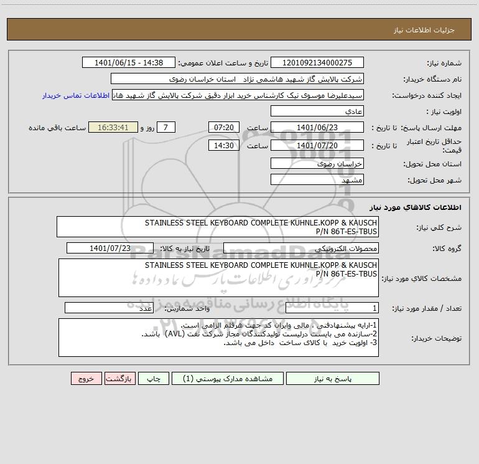The image size is (479, 464).
Task: Click the 07:20 deadline time field
Action: point(223,127)
